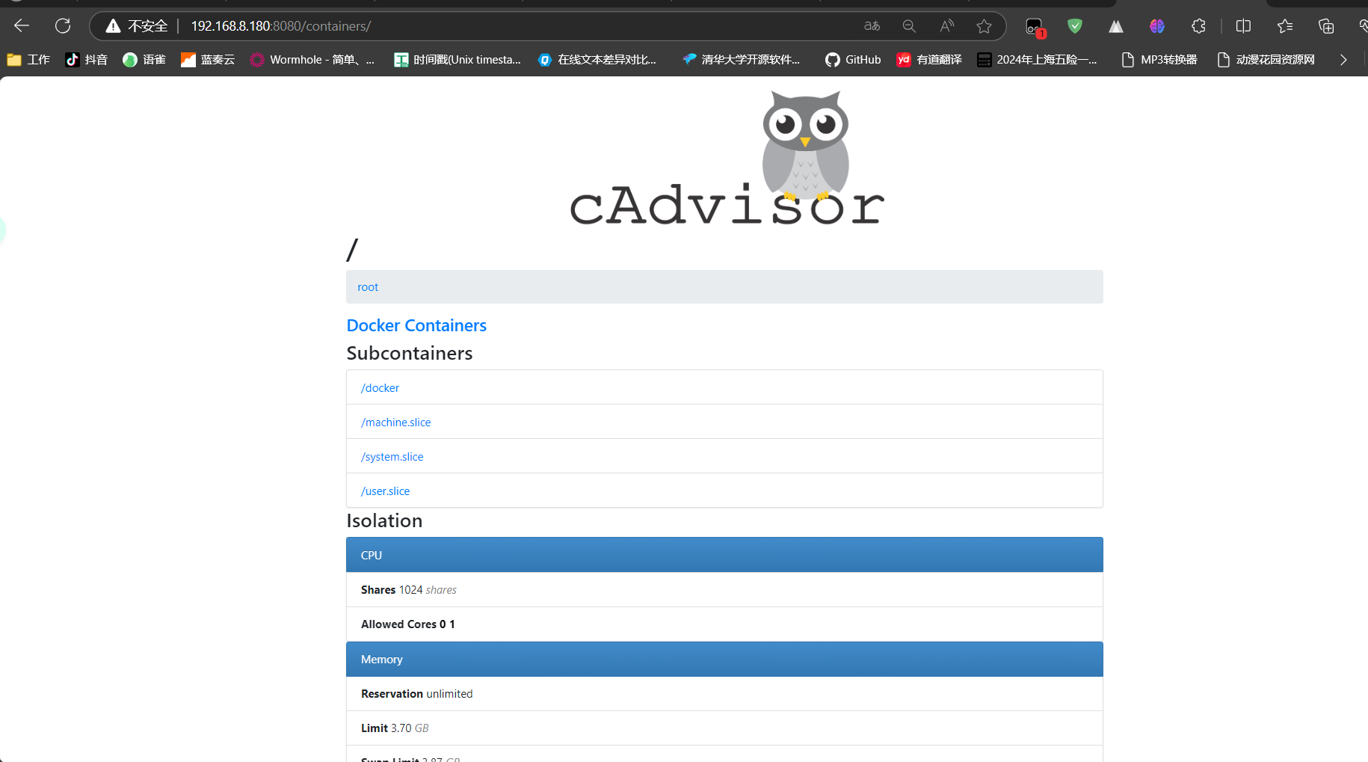Open the browser extensions puzzle icon
This screenshot has height=762, width=1368.
click(1198, 26)
